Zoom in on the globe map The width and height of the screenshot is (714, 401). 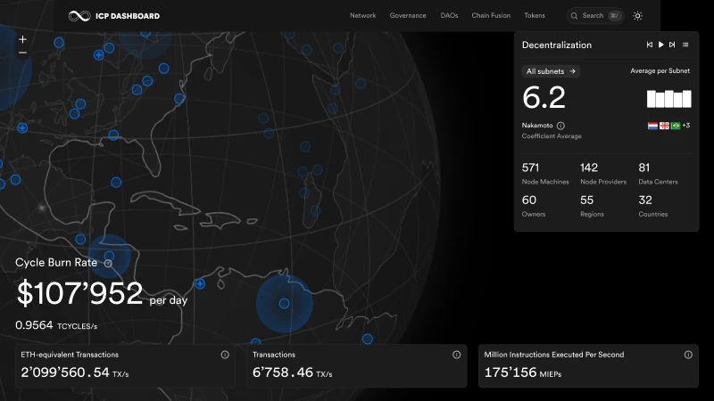23,39
